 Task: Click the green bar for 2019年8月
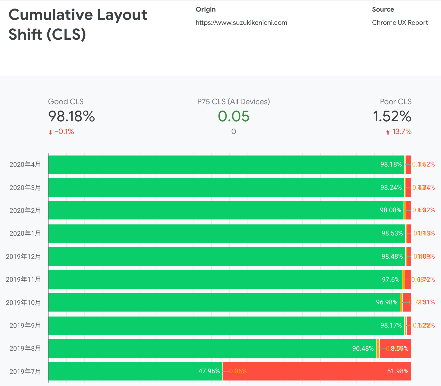(212, 349)
